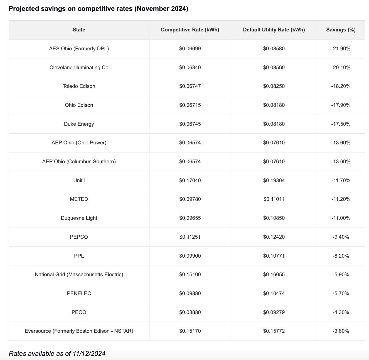Select PENELEC default rate $0.10474
369x360 pixels.
pyautogui.click(x=274, y=294)
